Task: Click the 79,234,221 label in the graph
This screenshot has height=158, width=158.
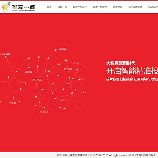Action: (x=38, y=80)
